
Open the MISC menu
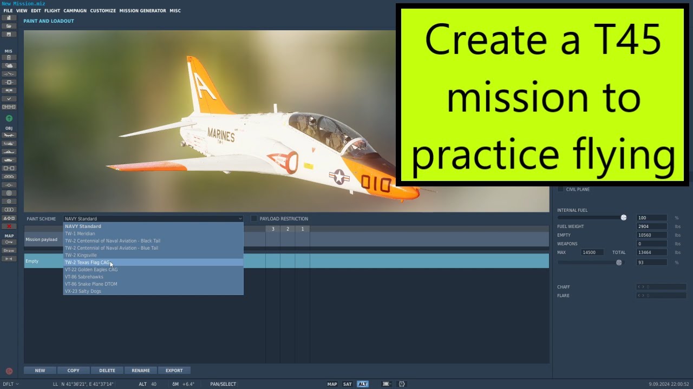pyautogui.click(x=175, y=11)
